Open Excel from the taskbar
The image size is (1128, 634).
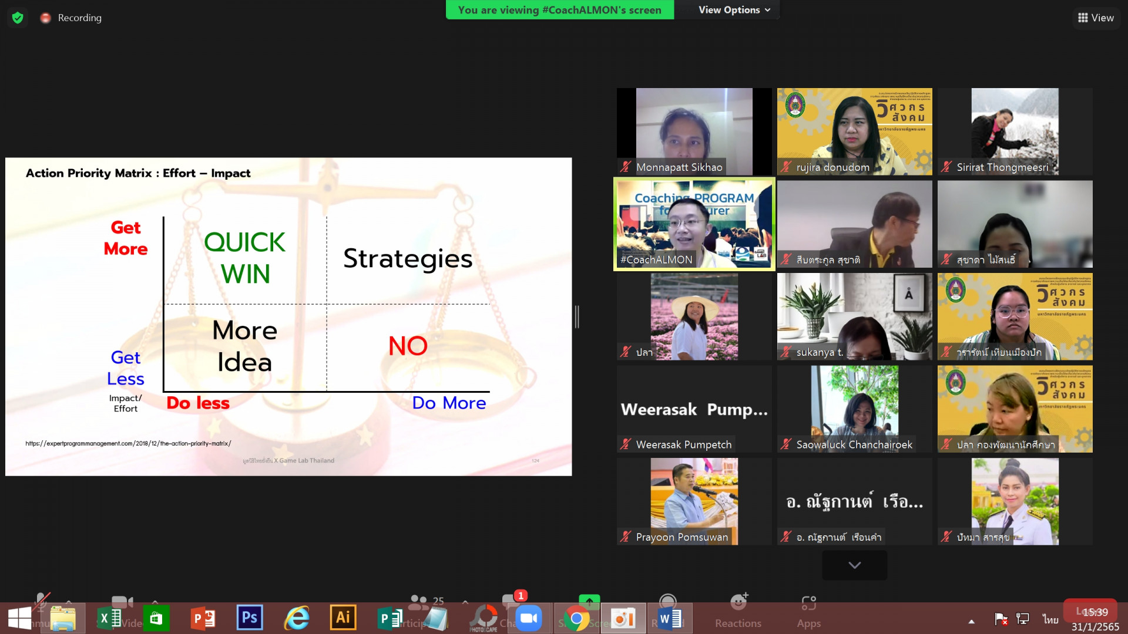[109, 618]
